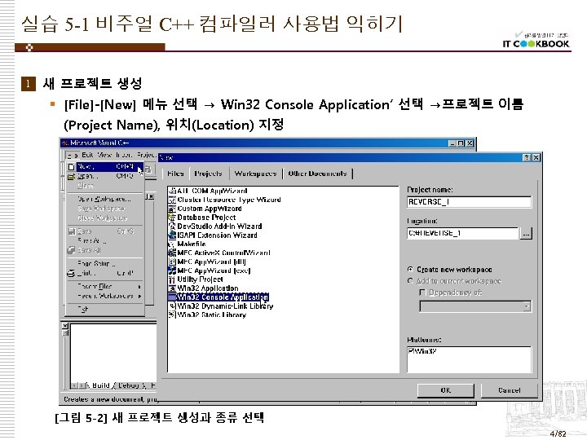Choose ISAPI Extension Wizard icon
The width and height of the screenshot is (587, 440).
(x=172, y=235)
